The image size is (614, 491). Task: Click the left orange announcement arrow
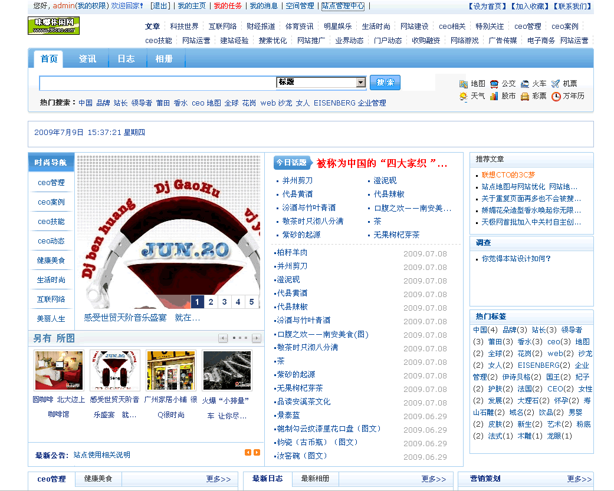pos(248,452)
